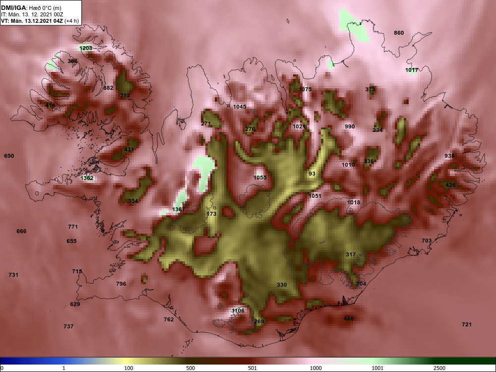Select the 1018 map value
Viewport: 496px width, 372px height.
[354, 202]
